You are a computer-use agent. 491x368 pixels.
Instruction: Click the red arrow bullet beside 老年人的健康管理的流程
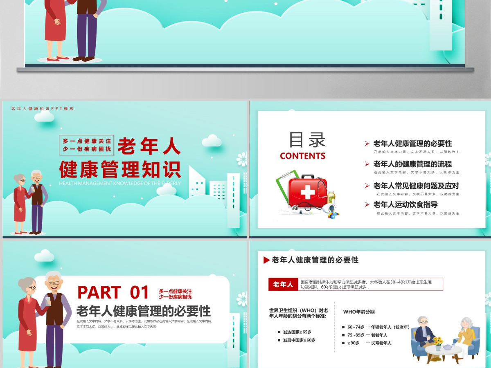(x=367, y=164)
